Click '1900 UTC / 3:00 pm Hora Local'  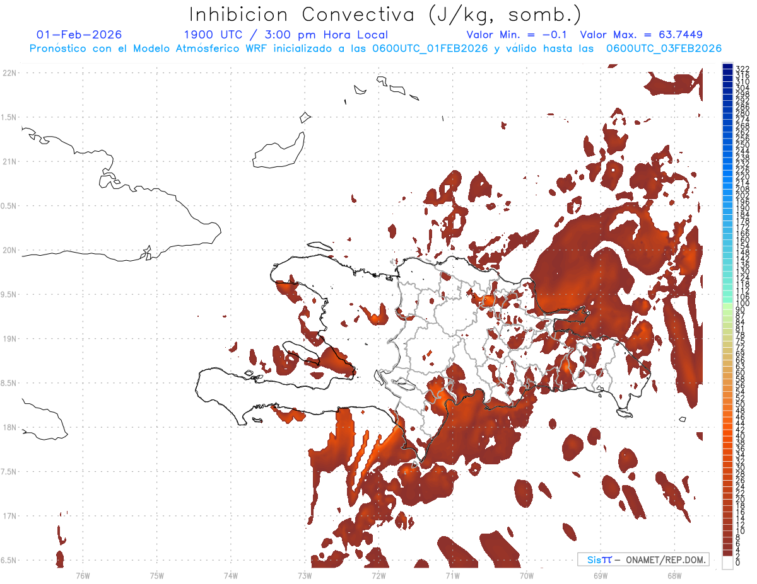pyautogui.click(x=286, y=35)
